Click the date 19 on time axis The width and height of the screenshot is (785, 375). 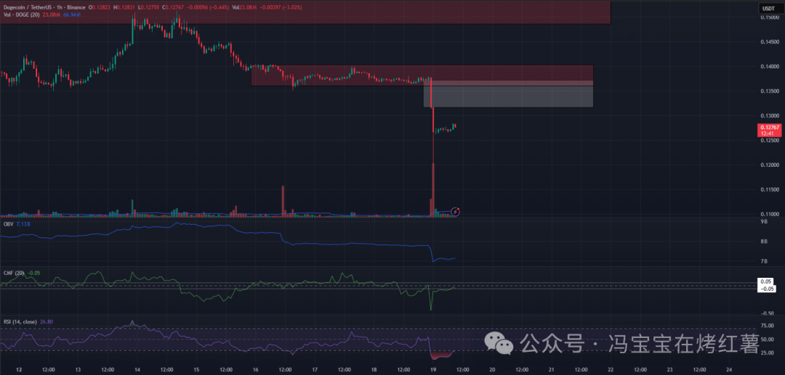(432, 369)
